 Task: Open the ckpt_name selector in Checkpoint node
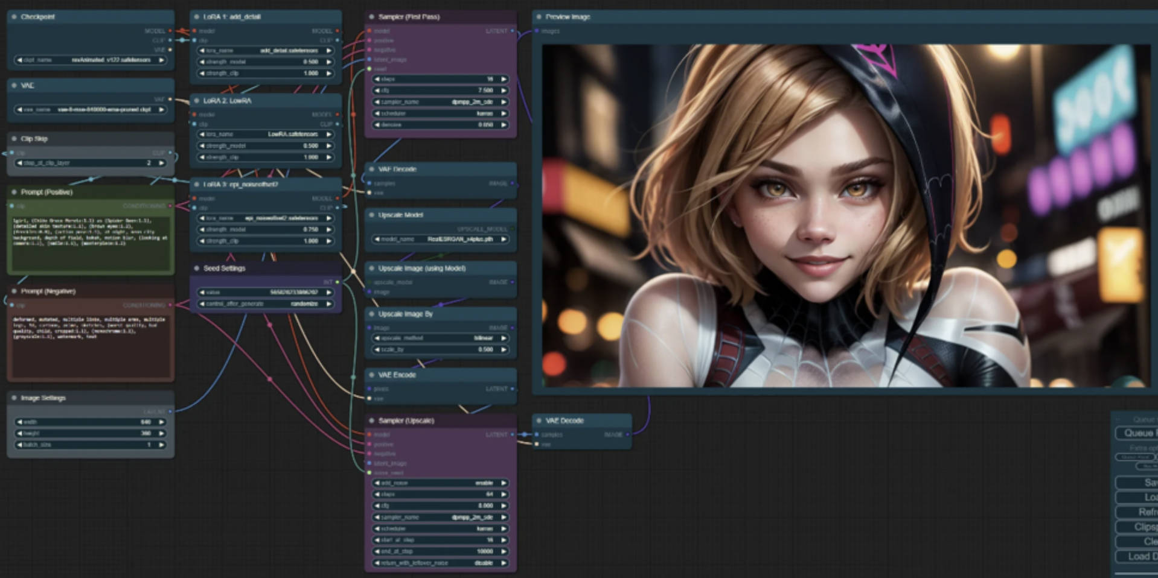91,60
